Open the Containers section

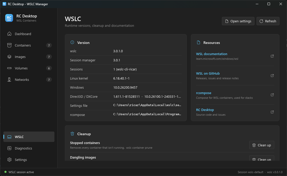pyautogui.click(x=29, y=45)
